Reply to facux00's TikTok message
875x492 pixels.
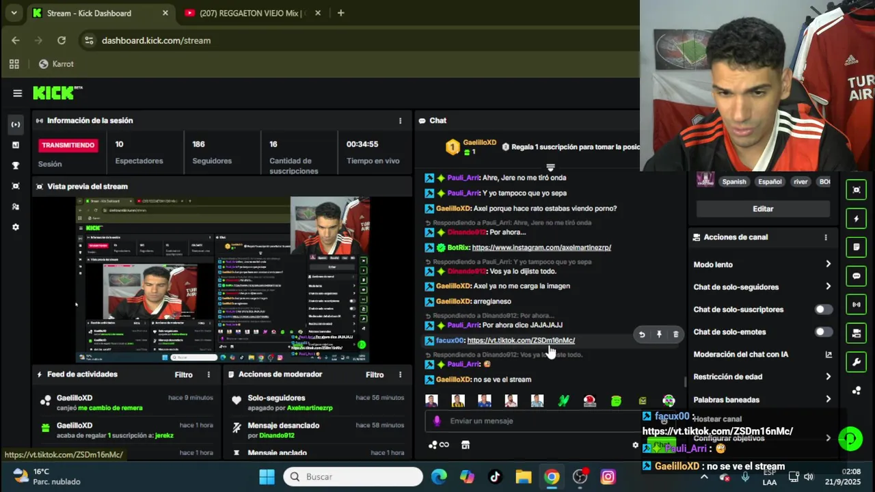click(642, 334)
